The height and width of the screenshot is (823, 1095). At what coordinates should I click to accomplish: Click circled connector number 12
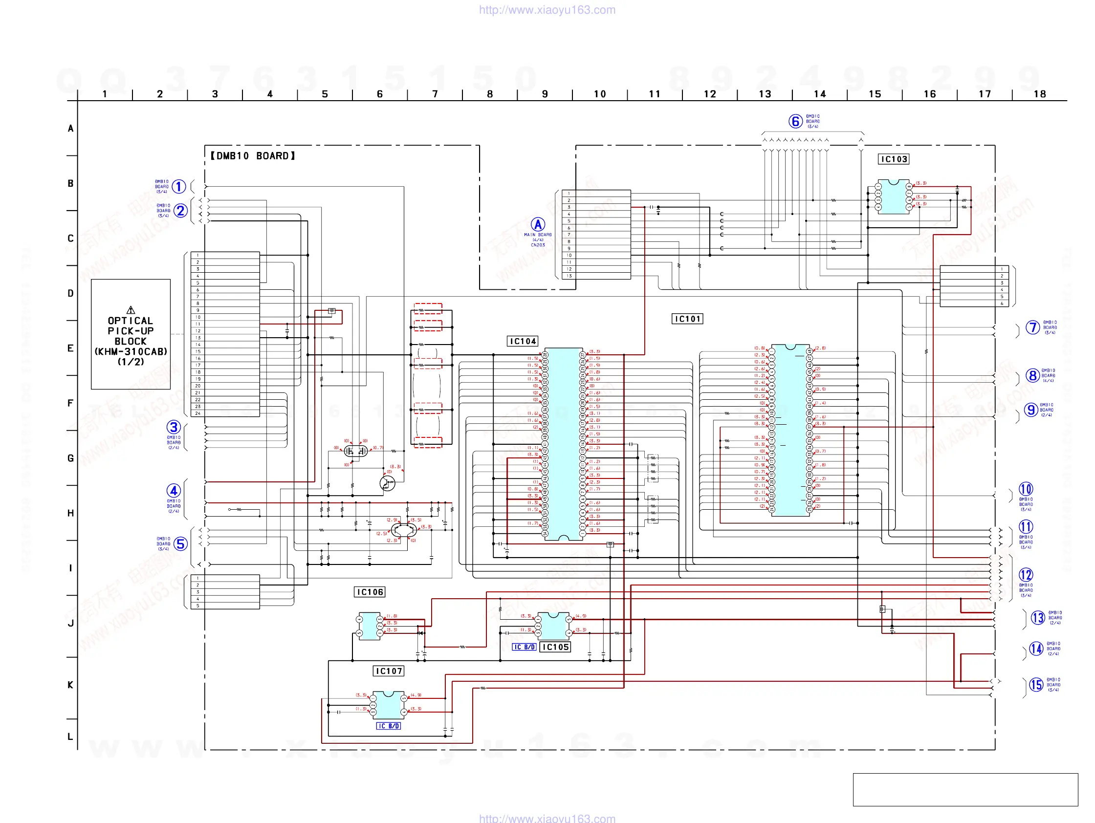coord(1026,575)
